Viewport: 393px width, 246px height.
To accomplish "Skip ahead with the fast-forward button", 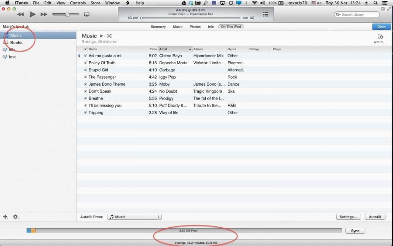I will coord(44,14).
